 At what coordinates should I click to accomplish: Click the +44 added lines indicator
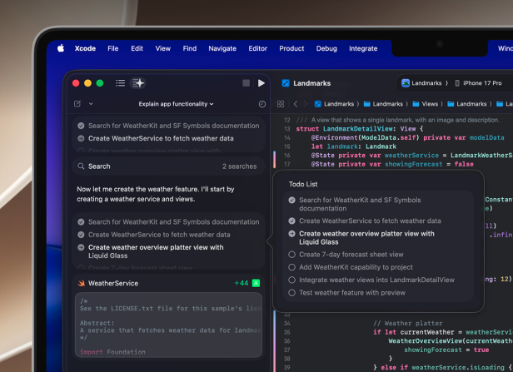coord(242,283)
